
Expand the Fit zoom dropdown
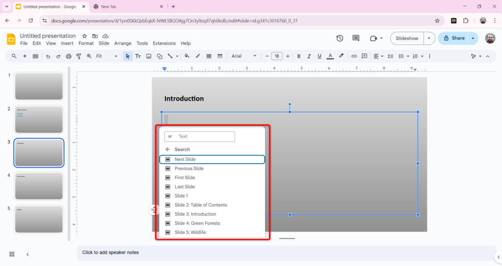point(107,56)
